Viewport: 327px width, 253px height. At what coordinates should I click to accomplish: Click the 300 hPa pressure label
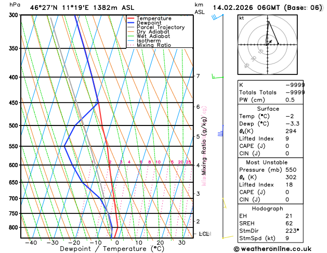point(15,15)
